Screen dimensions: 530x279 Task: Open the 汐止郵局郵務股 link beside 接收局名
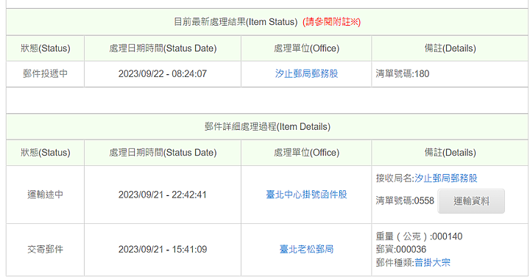[446, 178]
